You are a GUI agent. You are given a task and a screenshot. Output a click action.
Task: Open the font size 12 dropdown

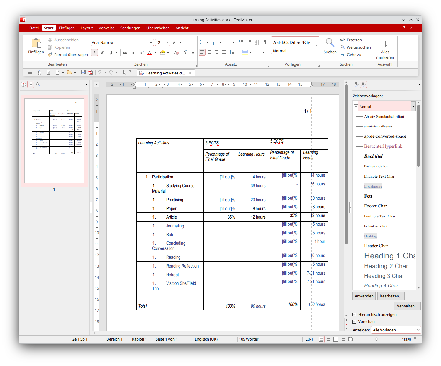pos(167,42)
